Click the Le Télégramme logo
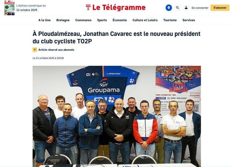 click(116, 7)
